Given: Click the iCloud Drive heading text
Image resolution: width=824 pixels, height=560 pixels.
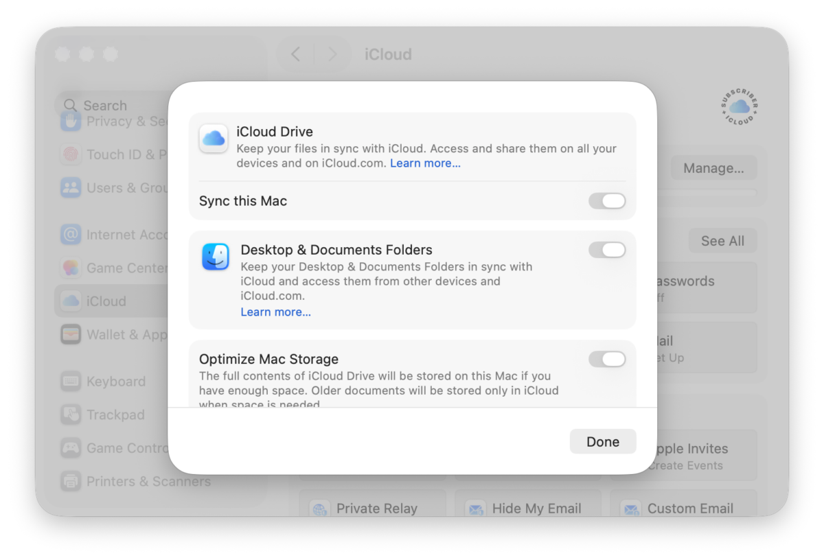Looking at the screenshot, I should 275,132.
